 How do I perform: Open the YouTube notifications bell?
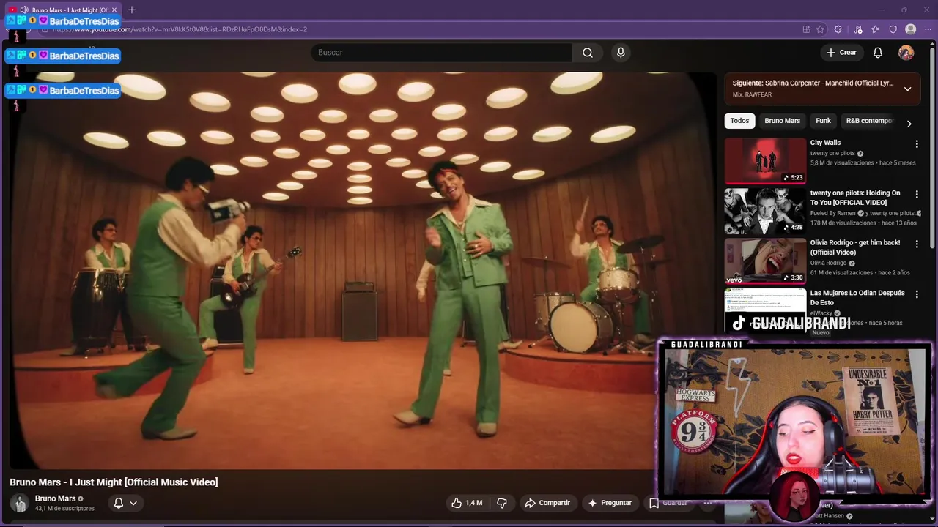[x=878, y=53]
